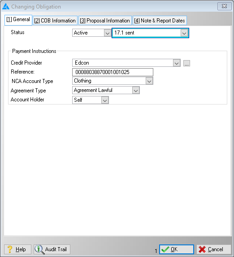This screenshot has width=234, height=257.
Task: Expand the Account Holder Self dropdown
Action: tap(105, 100)
